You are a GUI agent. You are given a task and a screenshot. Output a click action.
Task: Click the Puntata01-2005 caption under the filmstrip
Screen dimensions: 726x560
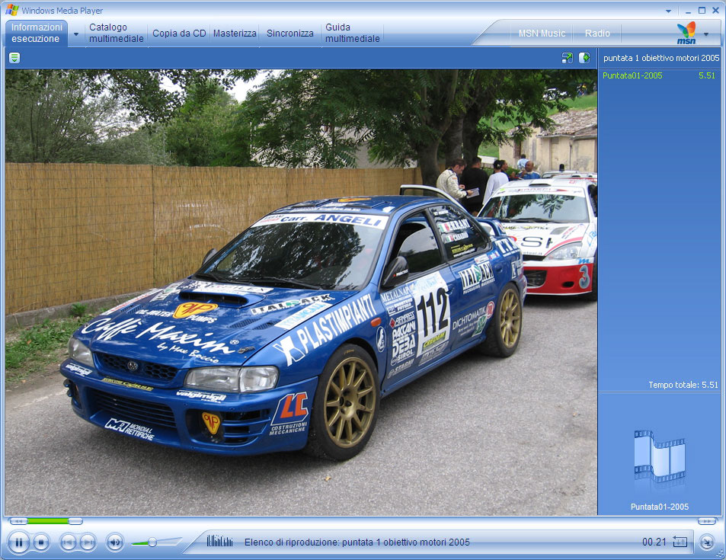pos(659,507)
